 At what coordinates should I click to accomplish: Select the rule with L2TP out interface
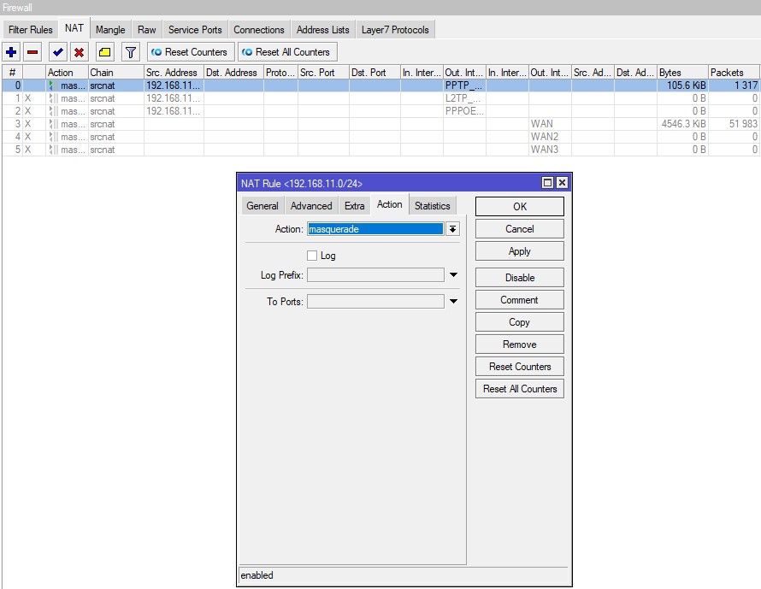[380, 98]
